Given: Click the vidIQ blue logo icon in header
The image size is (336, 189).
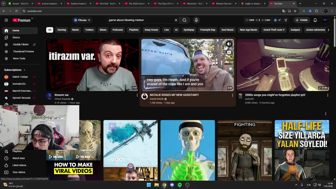Looking at the screenshot, I should point(275,20).
